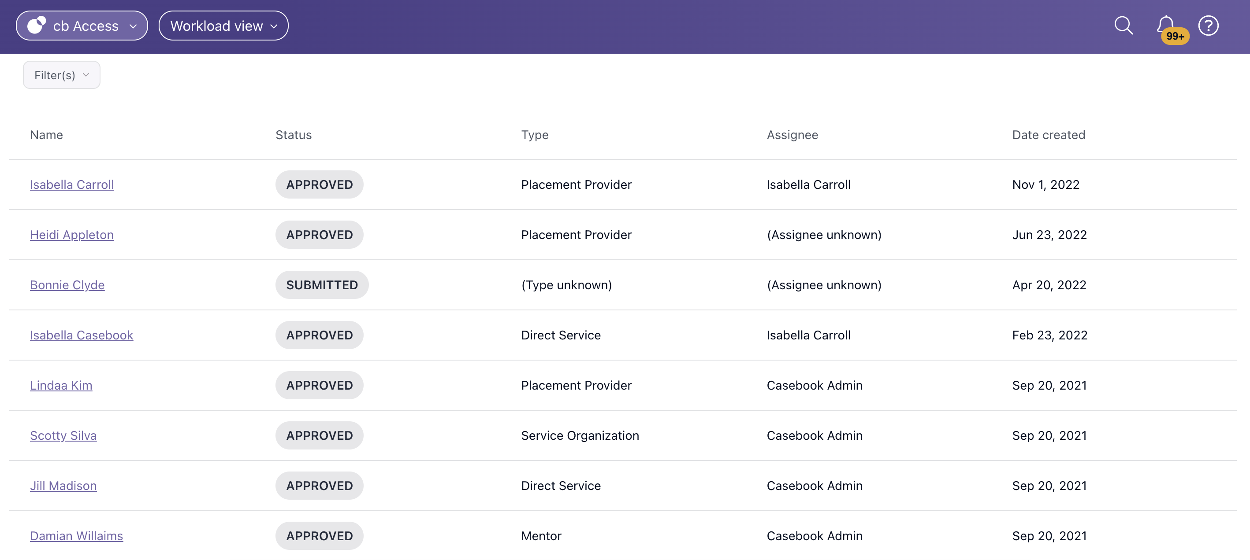1250x560 pixels.
Task: Click the cb Access logo icon
Action: click(x=37, y=26)
